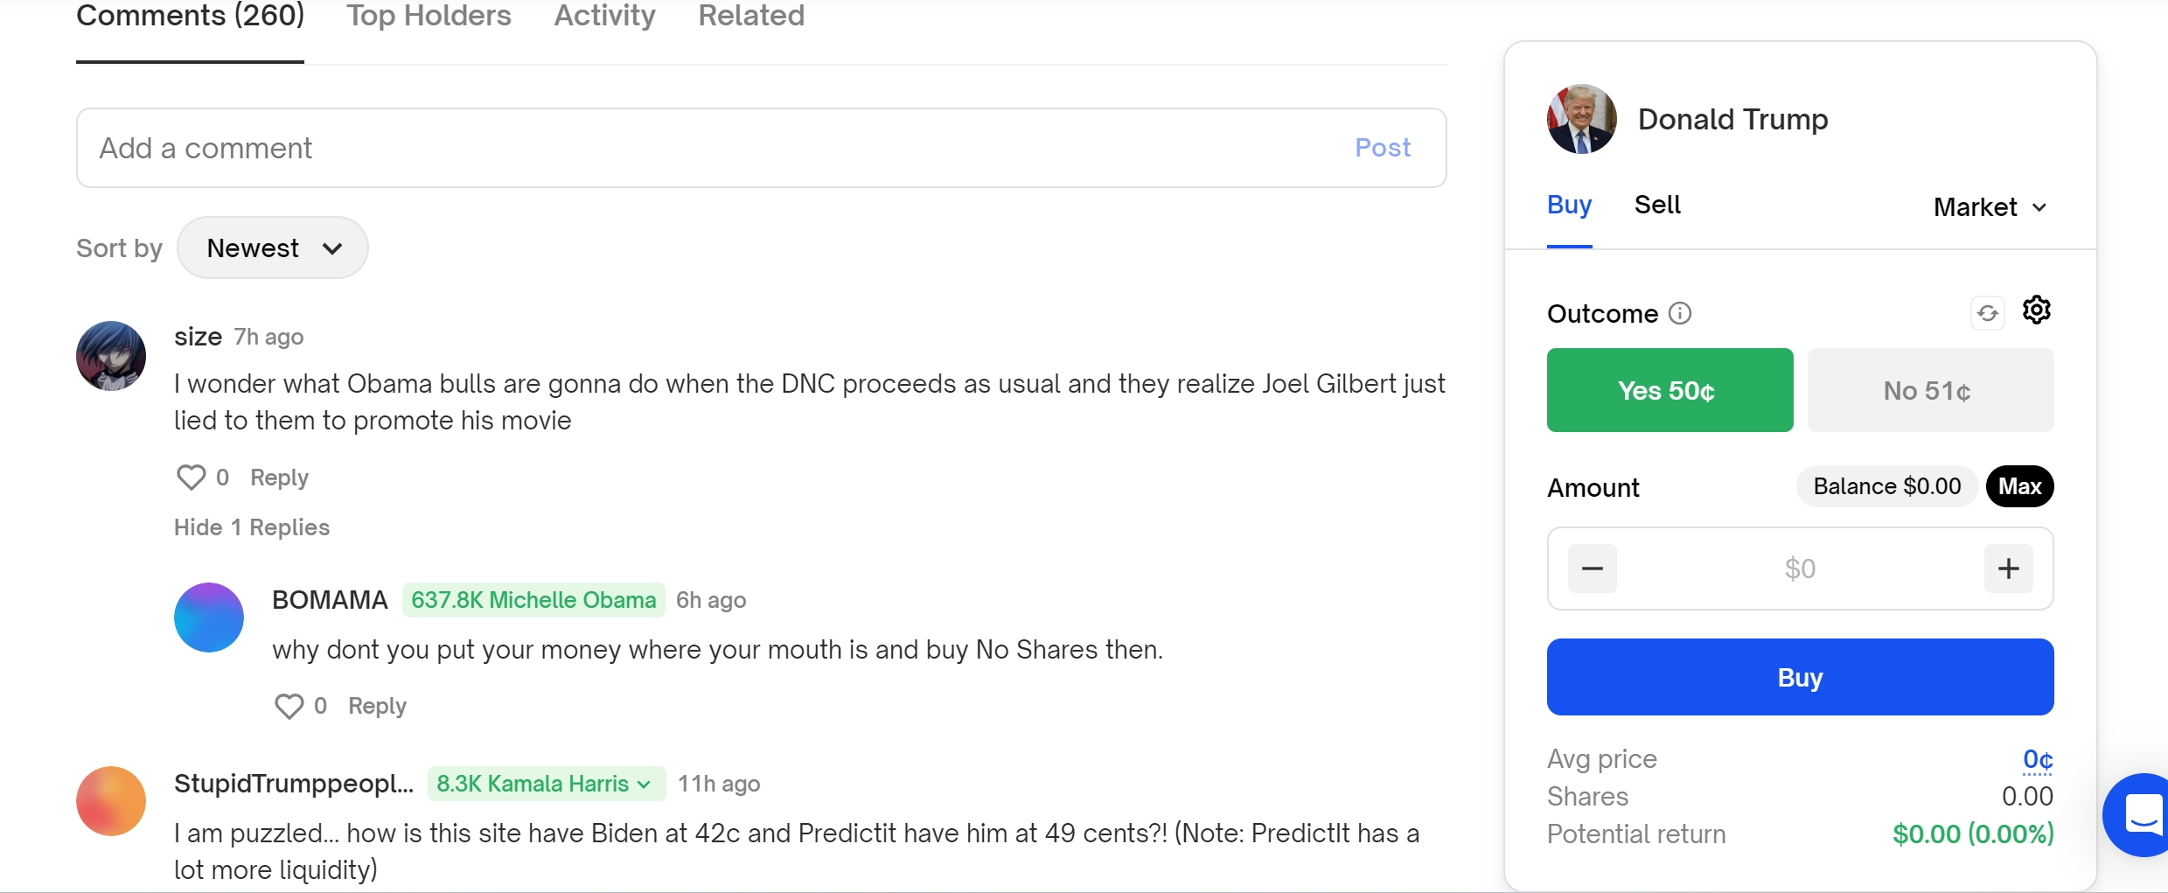
Task: Expand the Market order type dropdown
Action: pyautogui.click(x=1990, y=207)
